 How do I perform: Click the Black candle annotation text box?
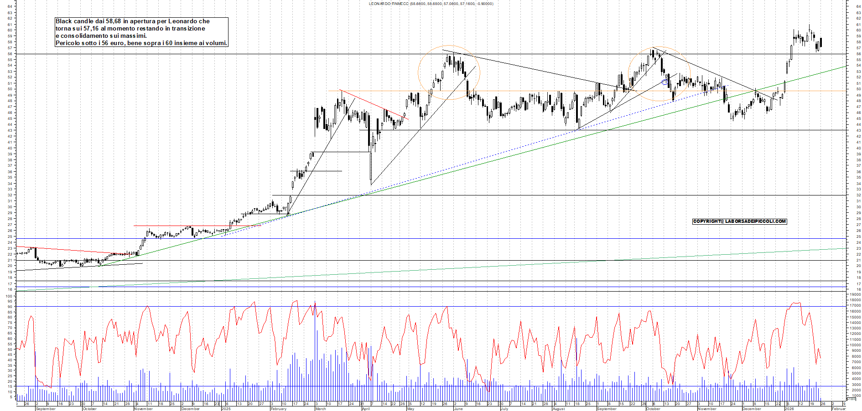point(141,32)
